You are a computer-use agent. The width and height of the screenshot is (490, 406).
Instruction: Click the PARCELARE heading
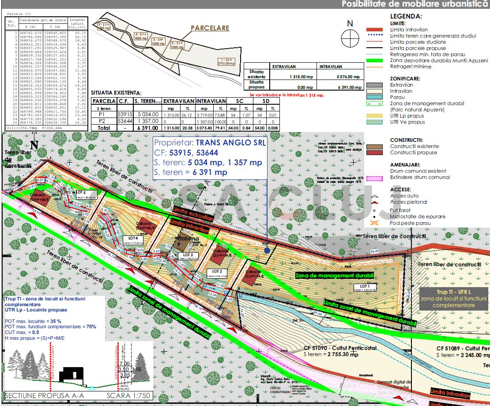point(210,28)
